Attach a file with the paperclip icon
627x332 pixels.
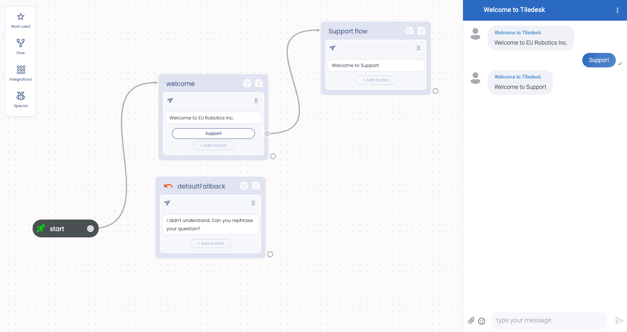[471, 320]
